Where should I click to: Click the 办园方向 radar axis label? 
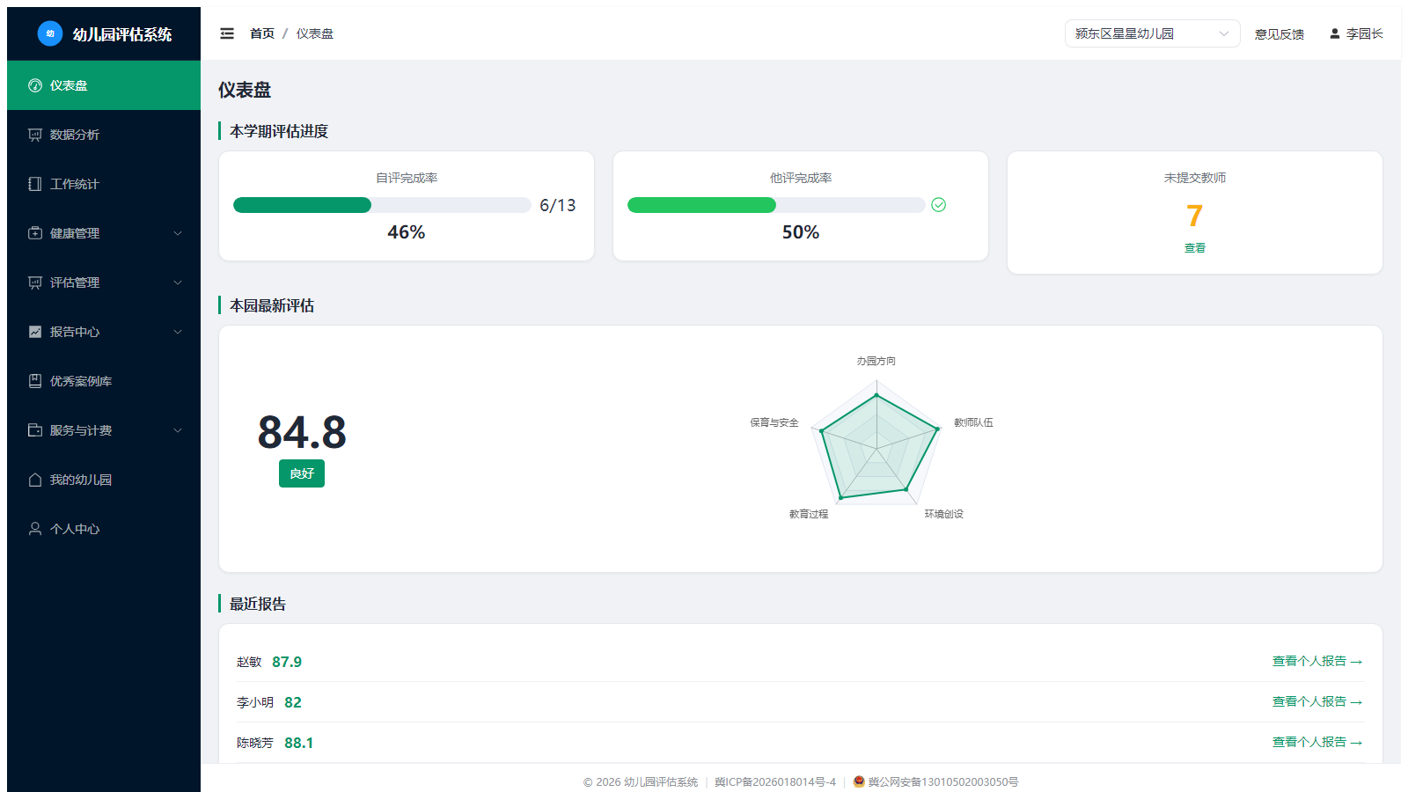click(x=876, y=361)
